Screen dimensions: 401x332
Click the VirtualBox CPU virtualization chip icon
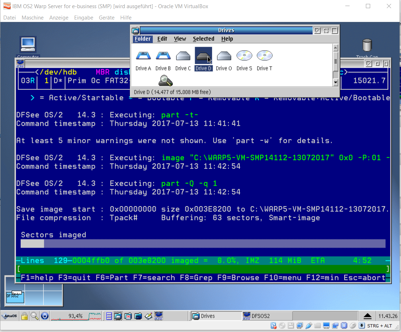tap(344, 326)
